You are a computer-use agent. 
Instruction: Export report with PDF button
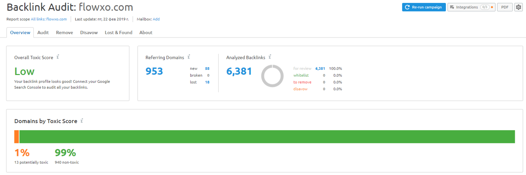(505, 7)
